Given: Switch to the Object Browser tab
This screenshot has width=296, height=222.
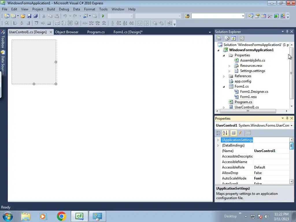Looking at the screenshot, I should [x=67, y=32].
